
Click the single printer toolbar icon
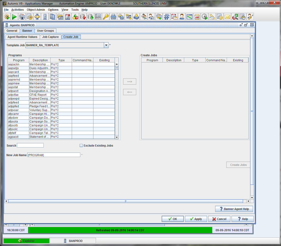(x=113, y=17)
